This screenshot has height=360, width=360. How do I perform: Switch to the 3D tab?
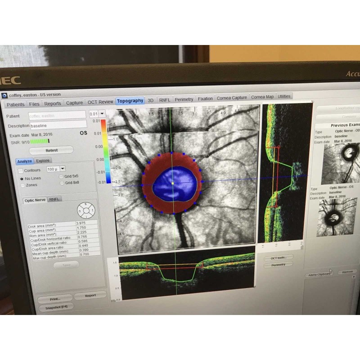151,100
